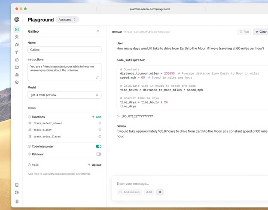268x210 pixels.
Task: Remove the track_meteor_shower function
Action: (x=100, y=123)
